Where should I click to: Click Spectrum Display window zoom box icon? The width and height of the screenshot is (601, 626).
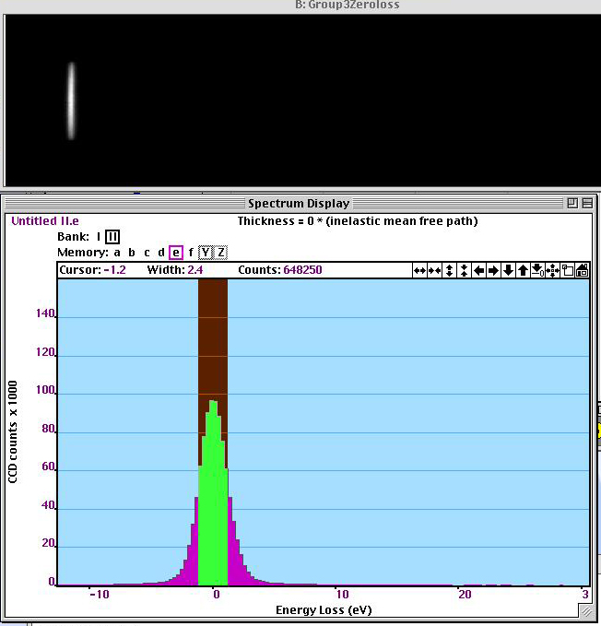pos(572,203)
